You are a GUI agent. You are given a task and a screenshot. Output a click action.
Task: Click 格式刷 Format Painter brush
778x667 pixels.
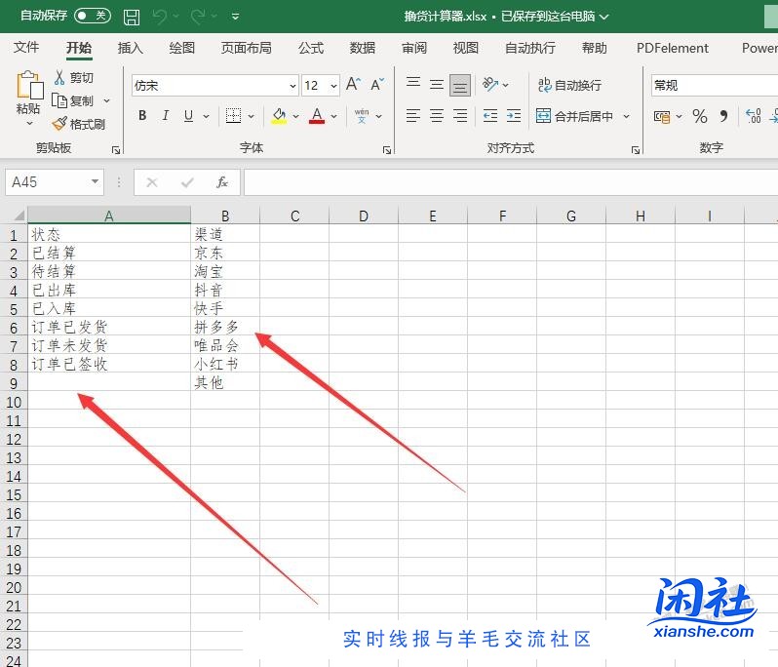tap(59, 124)
